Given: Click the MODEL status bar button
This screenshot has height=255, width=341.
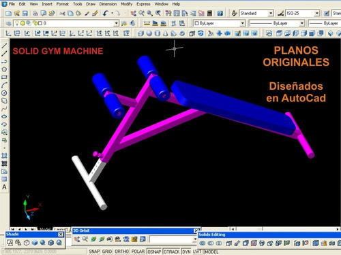Looking at the screenshot, I should click(211, 252).
